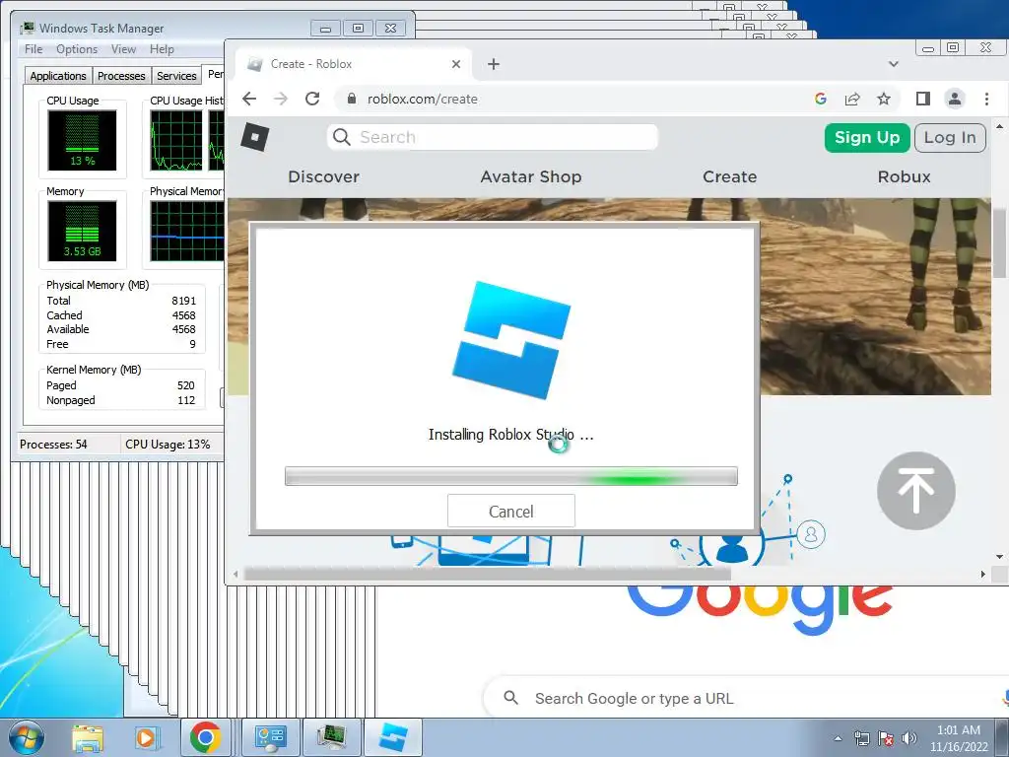Click the 'Processes: 54' status text
The width and height of the screenshot is (1009, 757).
point(53,445)
